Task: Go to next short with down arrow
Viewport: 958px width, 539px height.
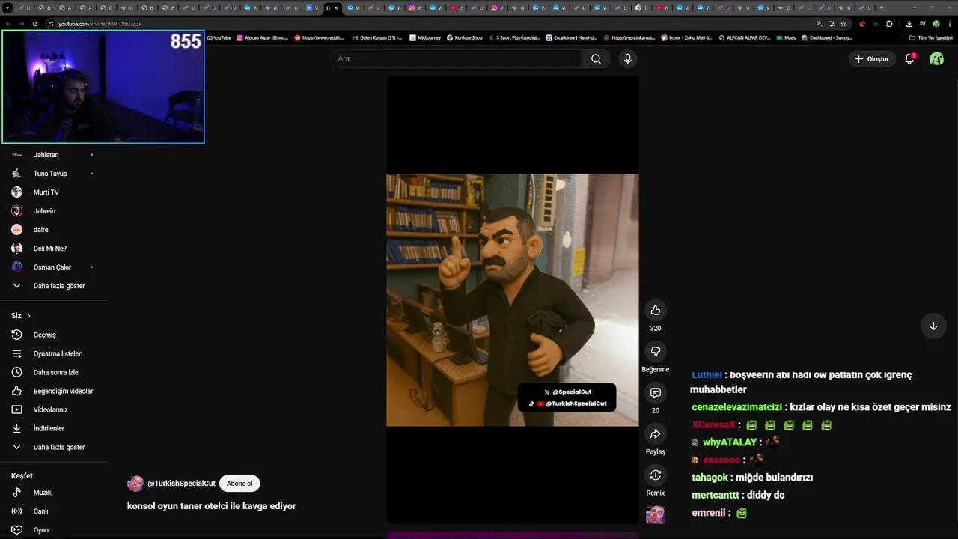Action: [933, 326]
